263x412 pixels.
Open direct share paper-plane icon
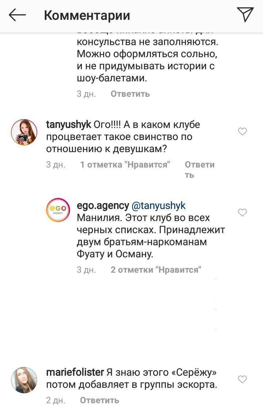click(x=245, y=15)
